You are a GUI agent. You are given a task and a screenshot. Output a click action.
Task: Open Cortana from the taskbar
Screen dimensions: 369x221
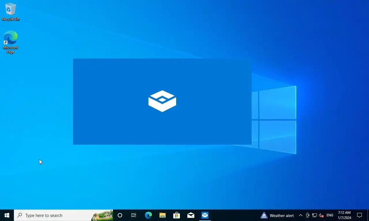pyautogui.click(x=120, y=215)
